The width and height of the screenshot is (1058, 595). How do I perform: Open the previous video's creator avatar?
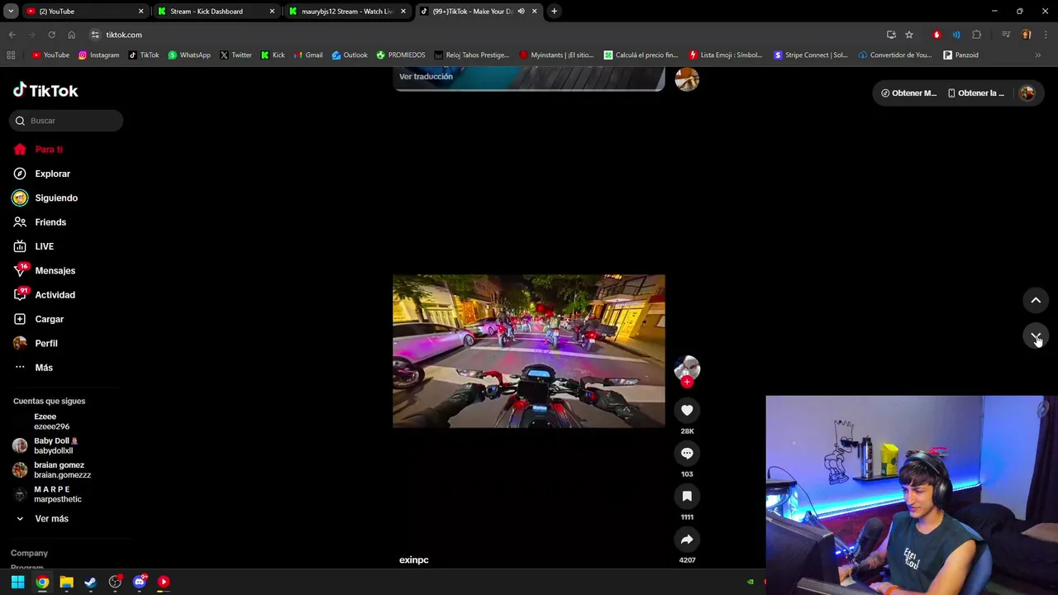pos(687,79)
